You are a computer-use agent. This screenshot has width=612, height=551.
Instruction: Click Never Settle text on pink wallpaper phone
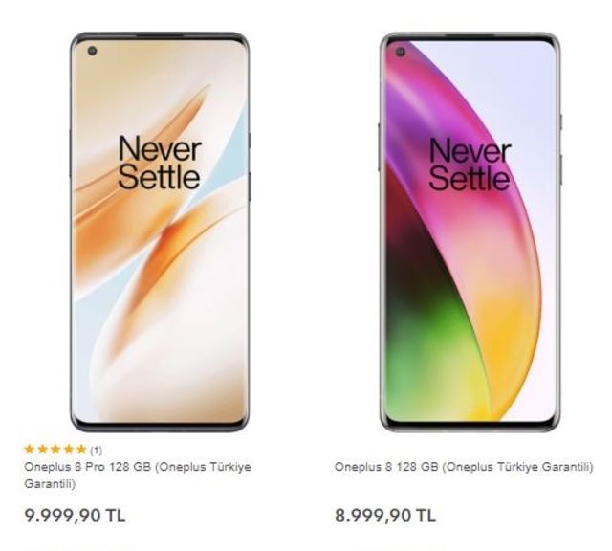click(x=470, y=165)
